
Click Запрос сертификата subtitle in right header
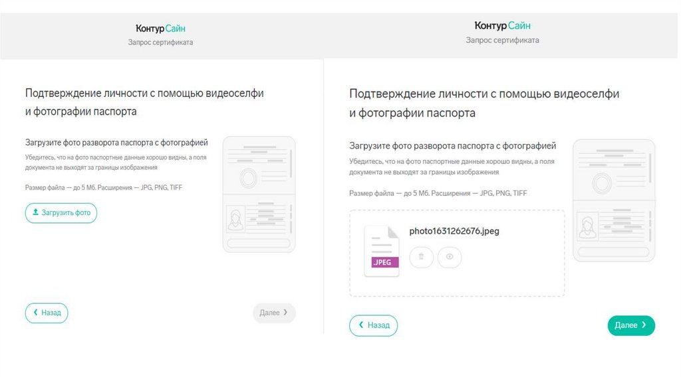502,40
